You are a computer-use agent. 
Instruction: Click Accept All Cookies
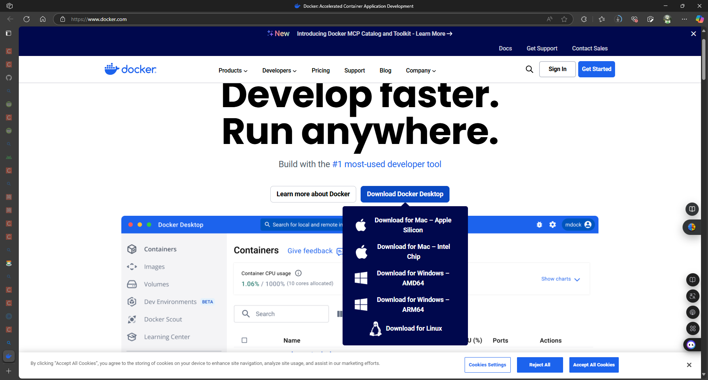tap(594, 365)
